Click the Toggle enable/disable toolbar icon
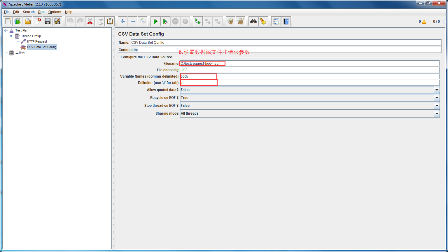This screenshot has width=448, height=252. 143,21
